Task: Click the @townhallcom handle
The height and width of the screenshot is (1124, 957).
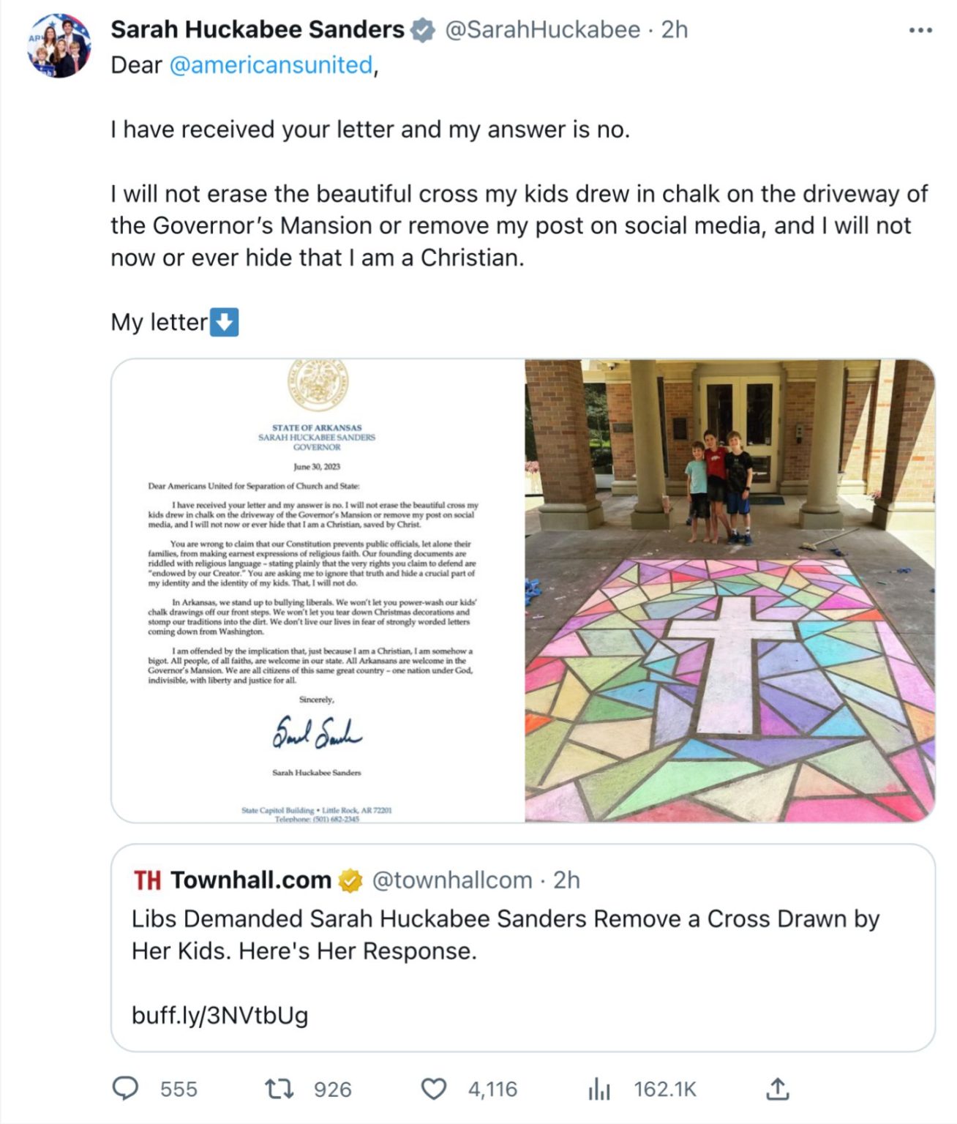Action: 451,880
